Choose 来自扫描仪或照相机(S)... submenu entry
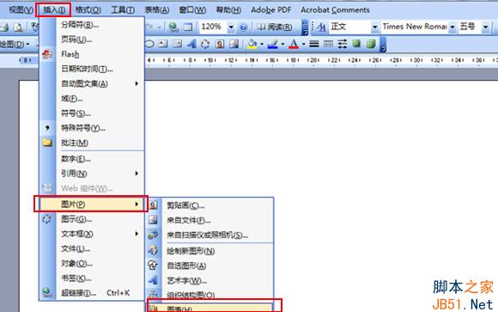Screen dimensions: 498x312 tap(210, 235)
